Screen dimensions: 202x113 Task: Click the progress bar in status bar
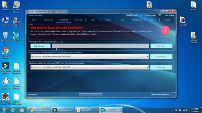pyautogui.click(x=91, y=94)
